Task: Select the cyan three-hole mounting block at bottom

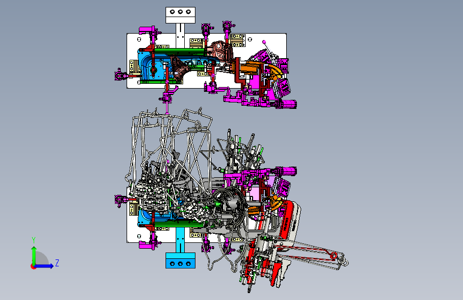Action: click(x=181, y=260)
